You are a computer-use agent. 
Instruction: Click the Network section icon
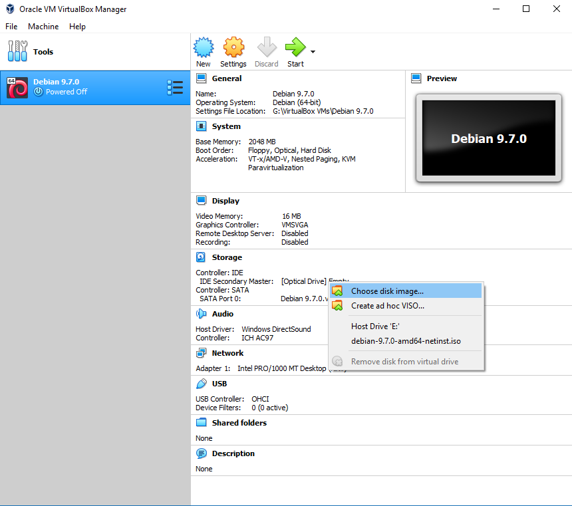(x=202, y=352)
